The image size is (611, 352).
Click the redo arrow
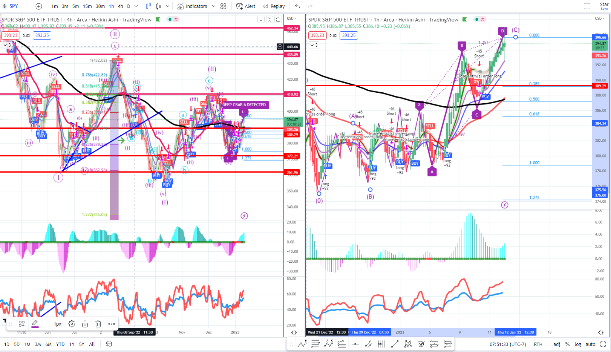[310, 6]
